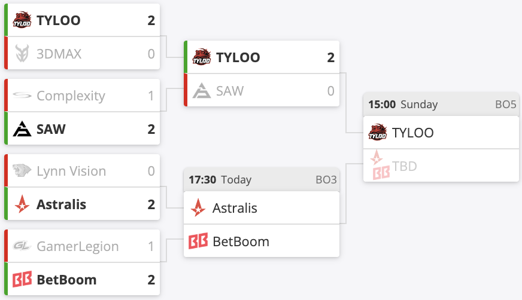Image resolution: width=522 pixels, height=300 pixels.
Task: Click the greyed SAW logo in the semifinal
Action: 201,91
